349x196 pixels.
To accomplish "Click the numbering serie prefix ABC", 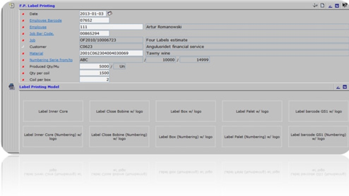I will (x=111, y=60).
